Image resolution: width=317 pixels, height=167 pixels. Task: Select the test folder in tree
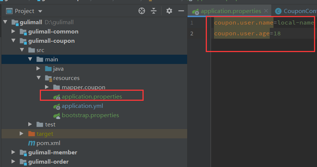point(50,125)
